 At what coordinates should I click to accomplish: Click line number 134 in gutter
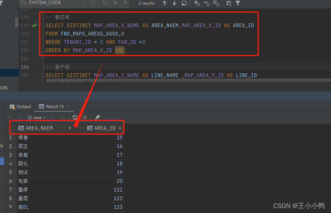click(25, 67)
